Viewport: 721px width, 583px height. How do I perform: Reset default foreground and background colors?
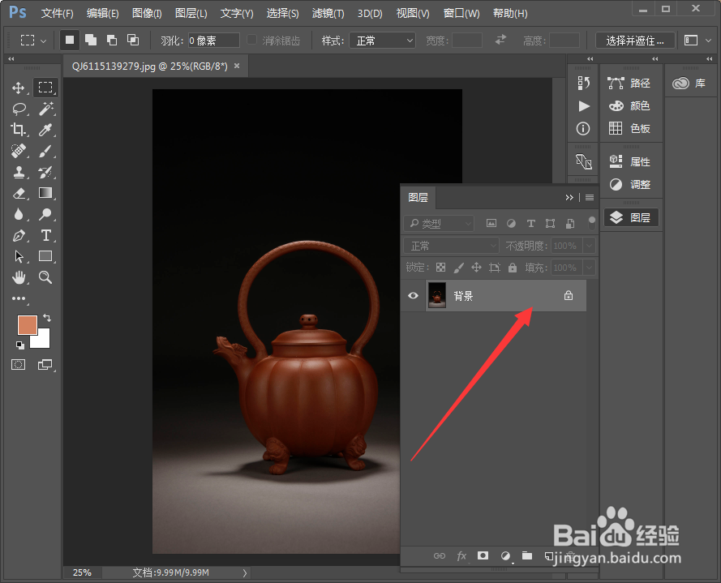(19, 345)
